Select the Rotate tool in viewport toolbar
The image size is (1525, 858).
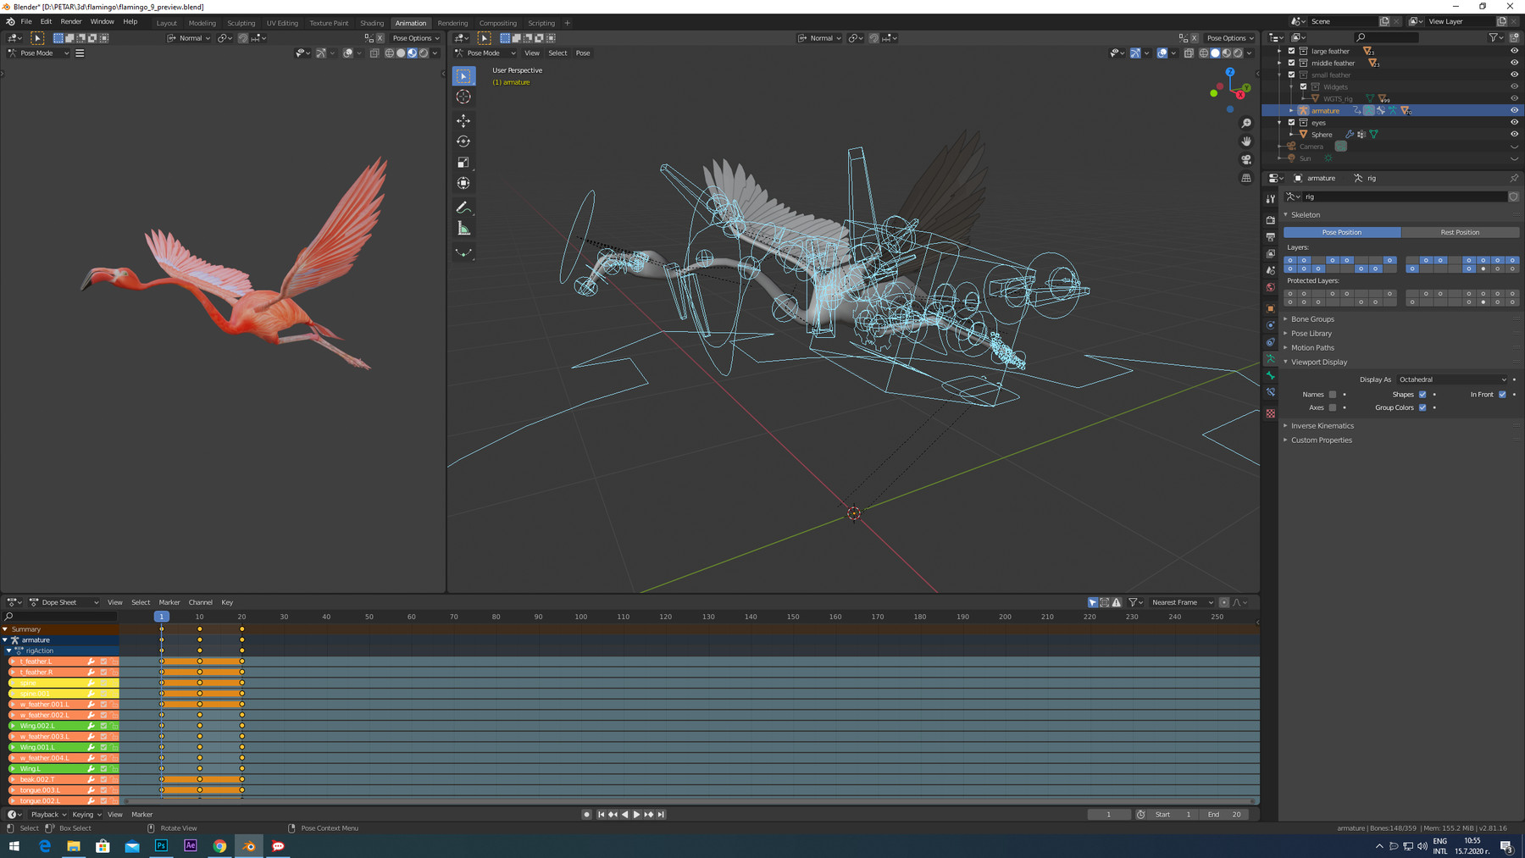tap(463, 141)
